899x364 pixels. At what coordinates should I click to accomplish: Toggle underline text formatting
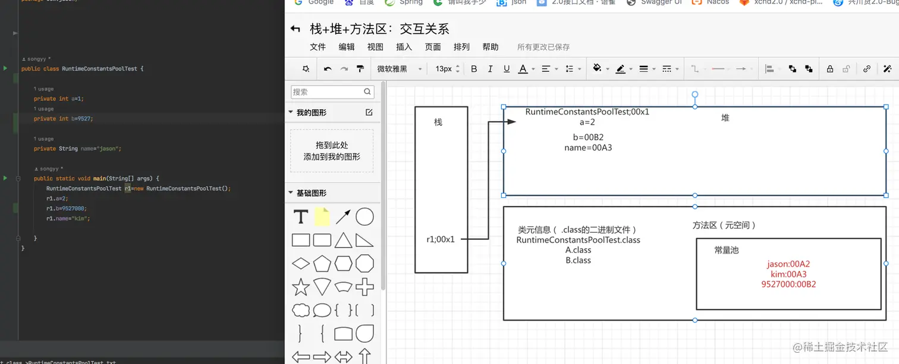pyautogui.click(x=507, y=69)
